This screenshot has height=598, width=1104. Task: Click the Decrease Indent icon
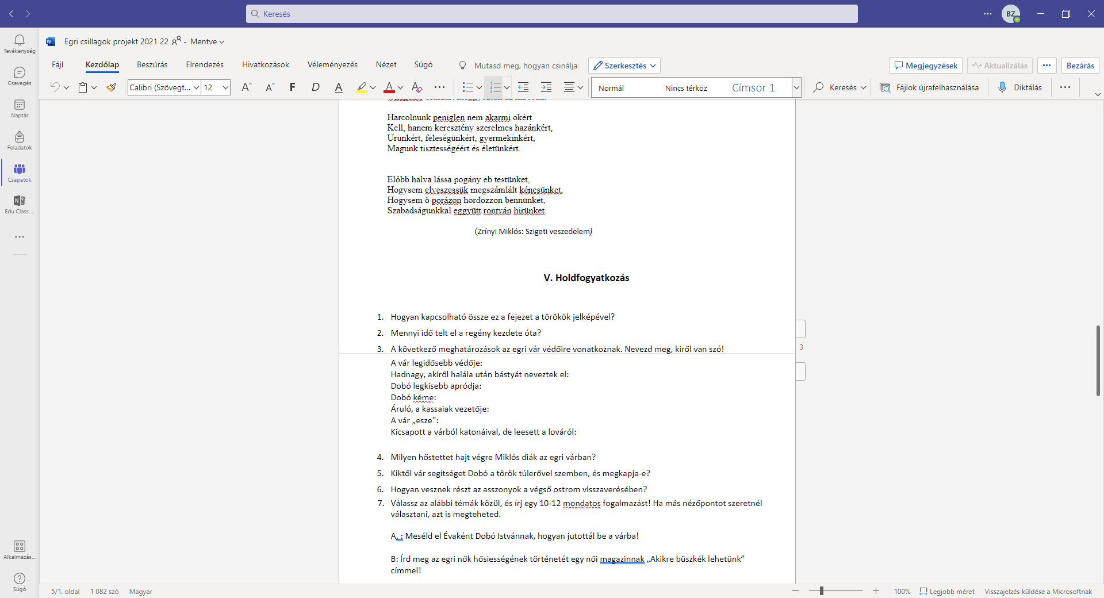click(523, 87)
